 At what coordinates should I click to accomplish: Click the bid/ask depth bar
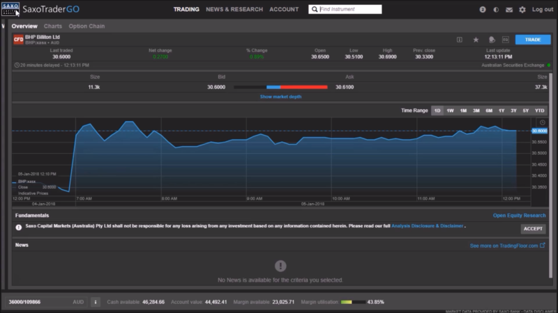280,87
